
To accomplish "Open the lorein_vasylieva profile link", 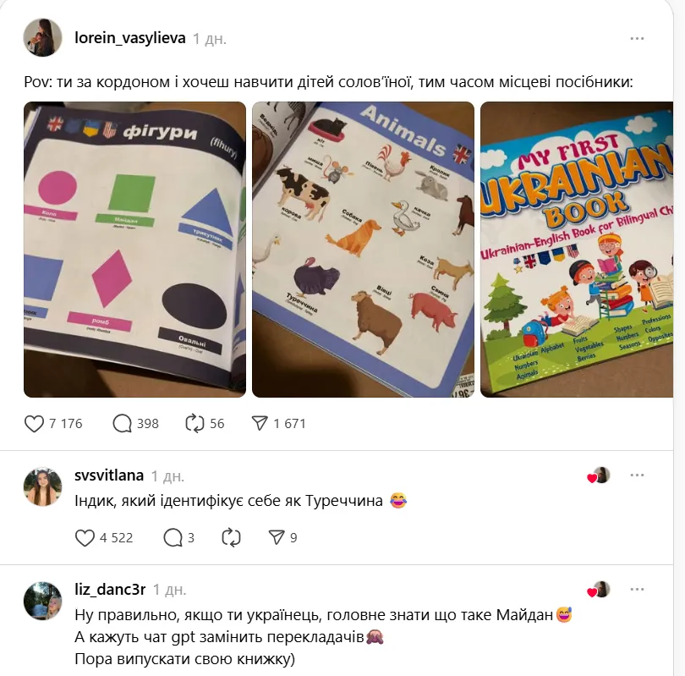I will pyautogui.click(x=129, y=38).
